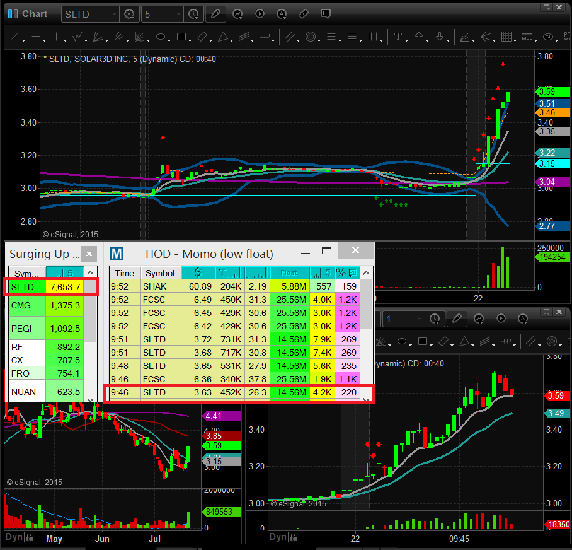Sort Surging Up list by Sym column
The width and height of the screenshot is (572, 550).
coord(27,273)
